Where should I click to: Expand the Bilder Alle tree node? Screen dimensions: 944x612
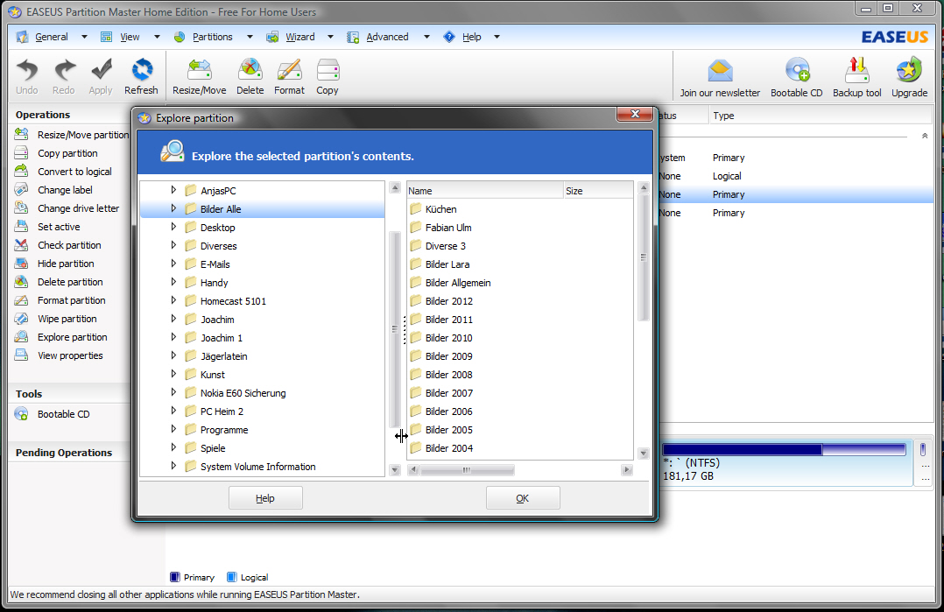tap(173, 208)
